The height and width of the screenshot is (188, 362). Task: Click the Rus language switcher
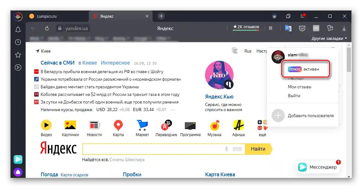point(248,51)
